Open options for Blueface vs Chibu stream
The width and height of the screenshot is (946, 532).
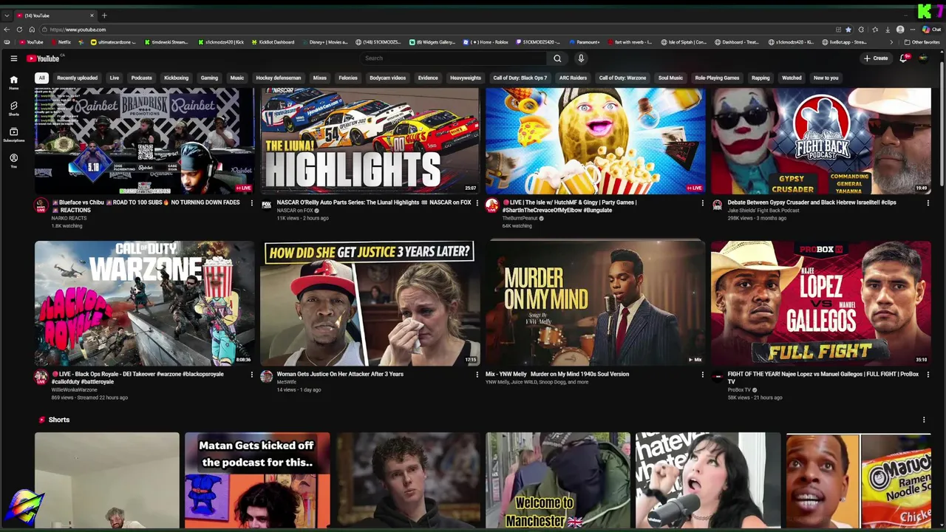click(x=251, y=203)
